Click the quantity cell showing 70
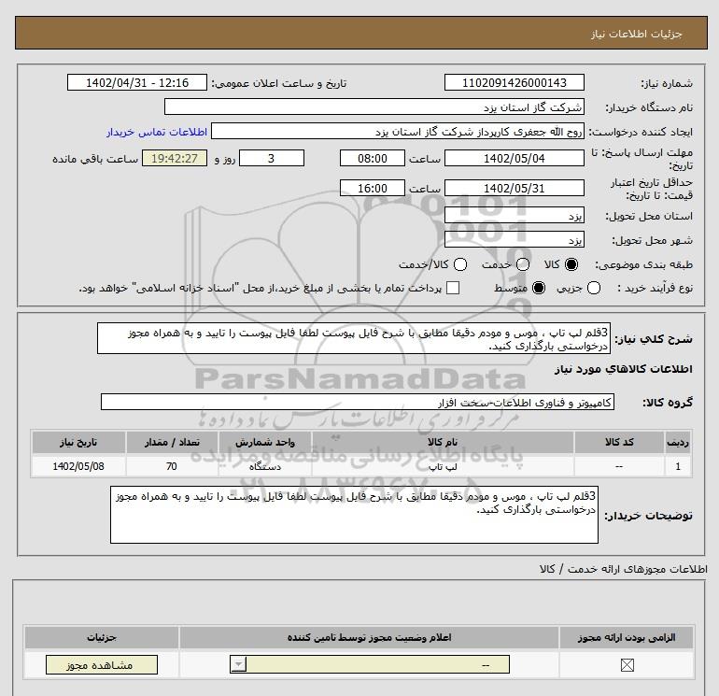The height and width of the screenshot is (696, 719). [x=172, y=466]
